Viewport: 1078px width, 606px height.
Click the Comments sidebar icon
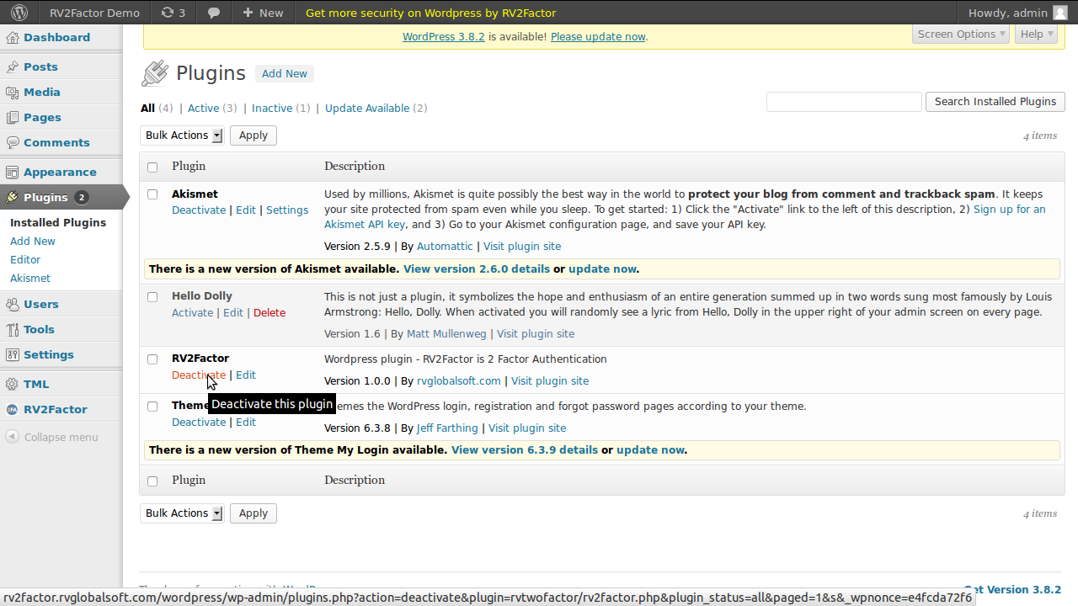[x=12, y=142]
